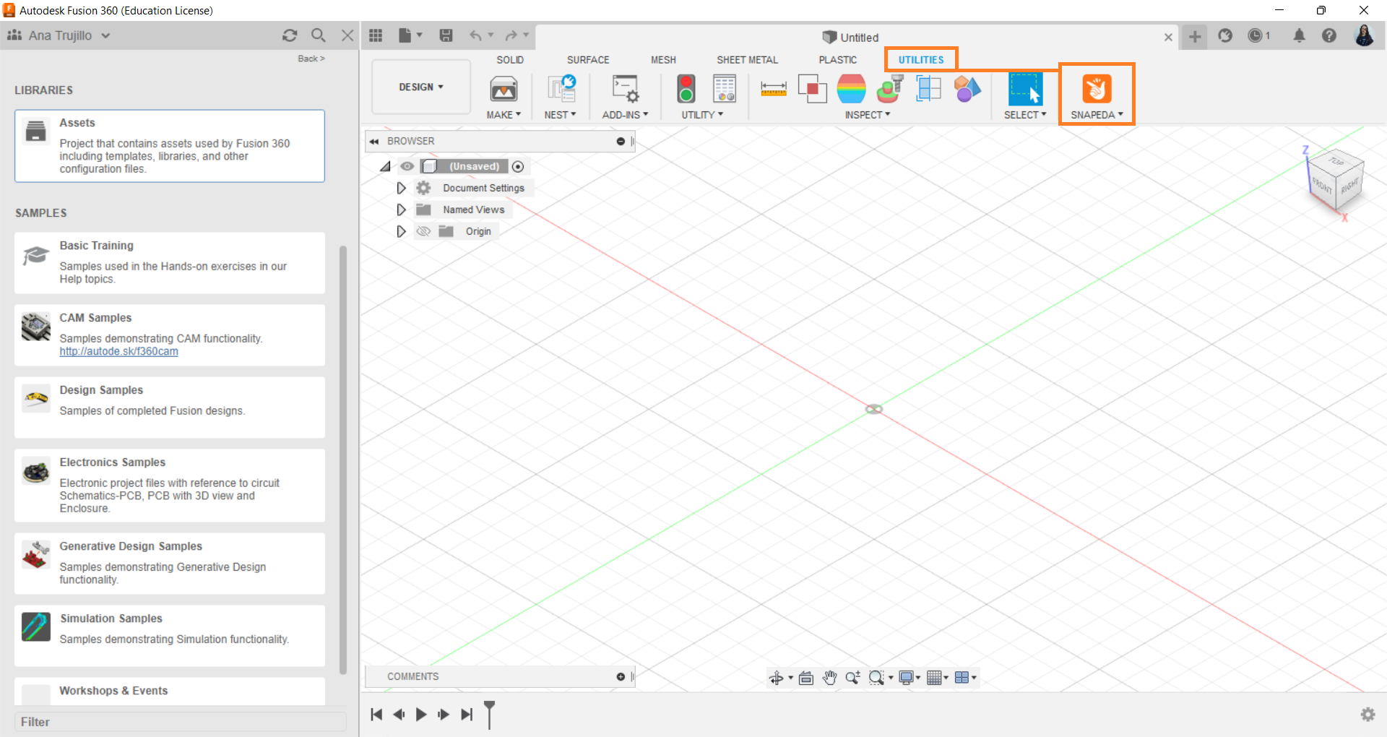Click the Look At icon
1387x737 pixels.
[806, 677]
